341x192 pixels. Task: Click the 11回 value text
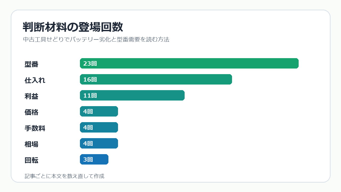[90, 95]
